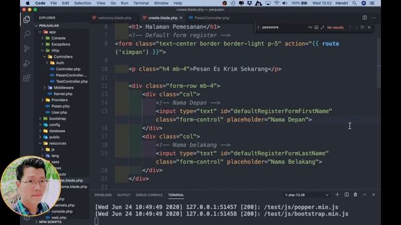Image resolution: width=401 pixels, height=225 pixels.
Task: Expand the replace field in find widget
Action: click(258, 27)
